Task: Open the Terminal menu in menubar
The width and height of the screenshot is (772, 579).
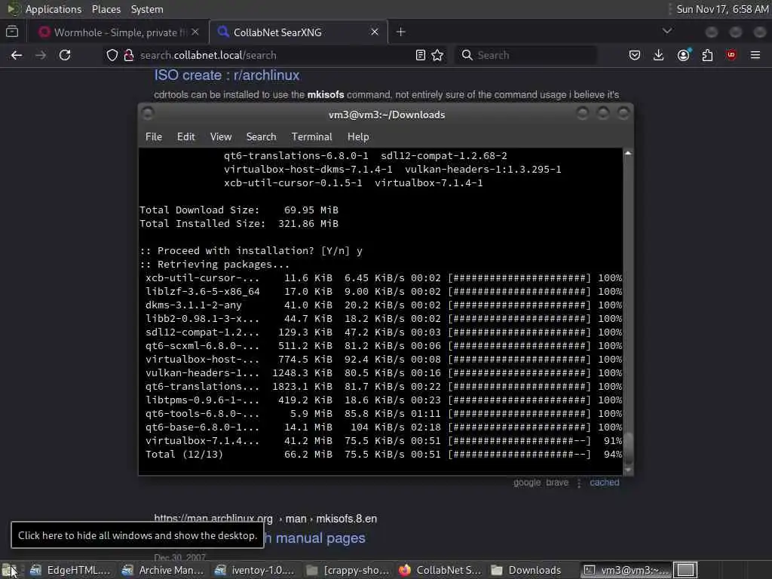Action: point(311,137)
